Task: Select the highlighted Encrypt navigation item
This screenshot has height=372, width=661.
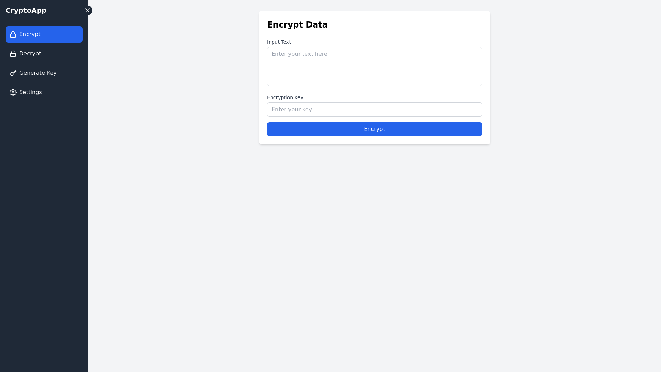Action: pyautogui.click(x=44, y=34)
